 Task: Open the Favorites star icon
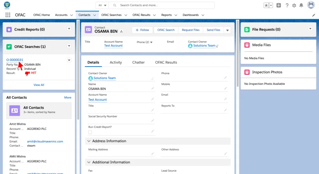click(266, 6)
